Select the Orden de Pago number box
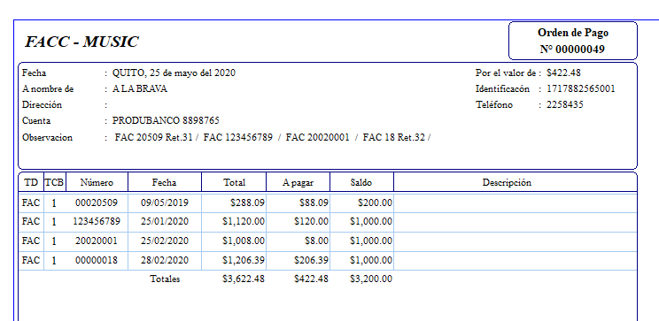Image resolution: width=659 pixels, height=321 pixels. click(x=573, y=41)
